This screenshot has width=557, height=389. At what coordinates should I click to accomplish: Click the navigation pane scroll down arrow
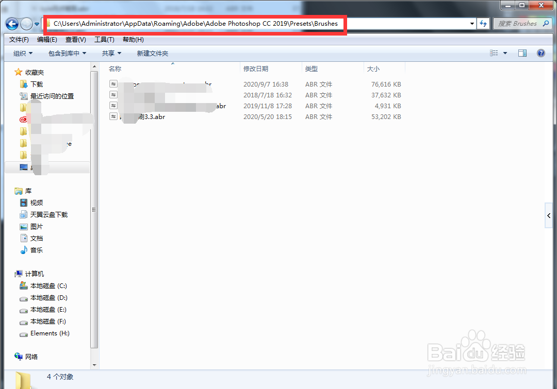[x=94, y=365]
